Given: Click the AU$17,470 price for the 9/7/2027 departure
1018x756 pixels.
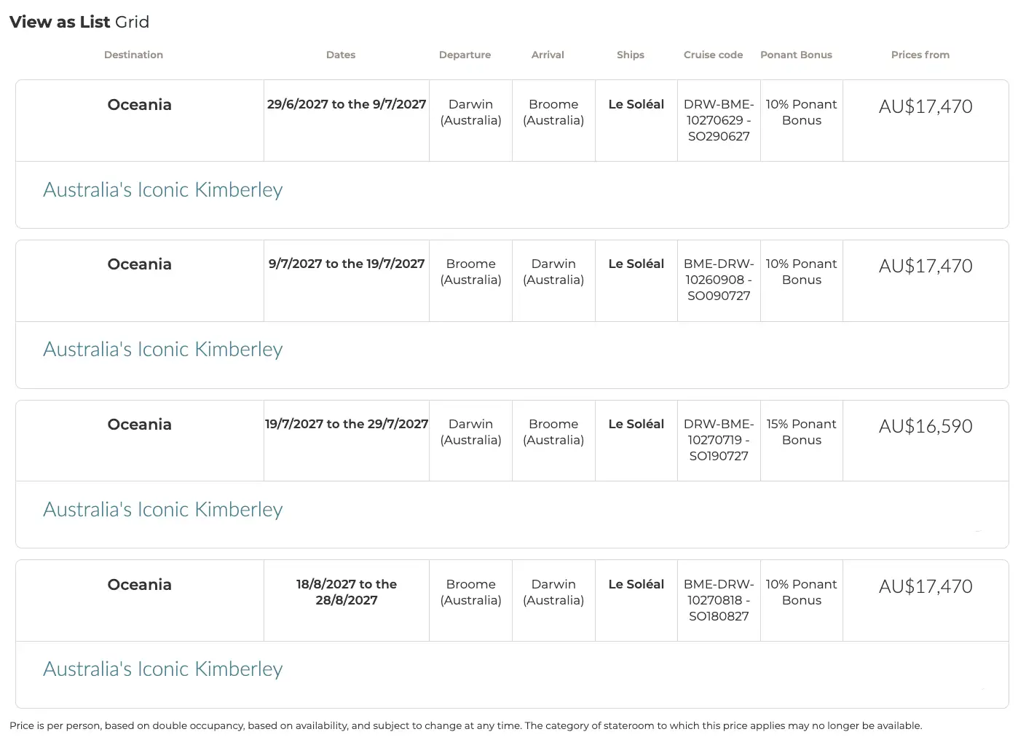Looking at the screenshot, I should [926, 266].
